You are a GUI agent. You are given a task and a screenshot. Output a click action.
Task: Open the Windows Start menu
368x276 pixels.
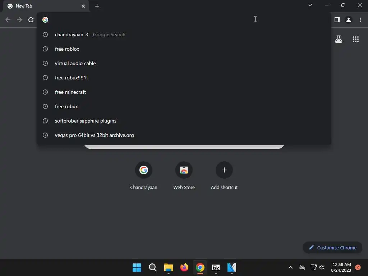[x=137, y=267]
